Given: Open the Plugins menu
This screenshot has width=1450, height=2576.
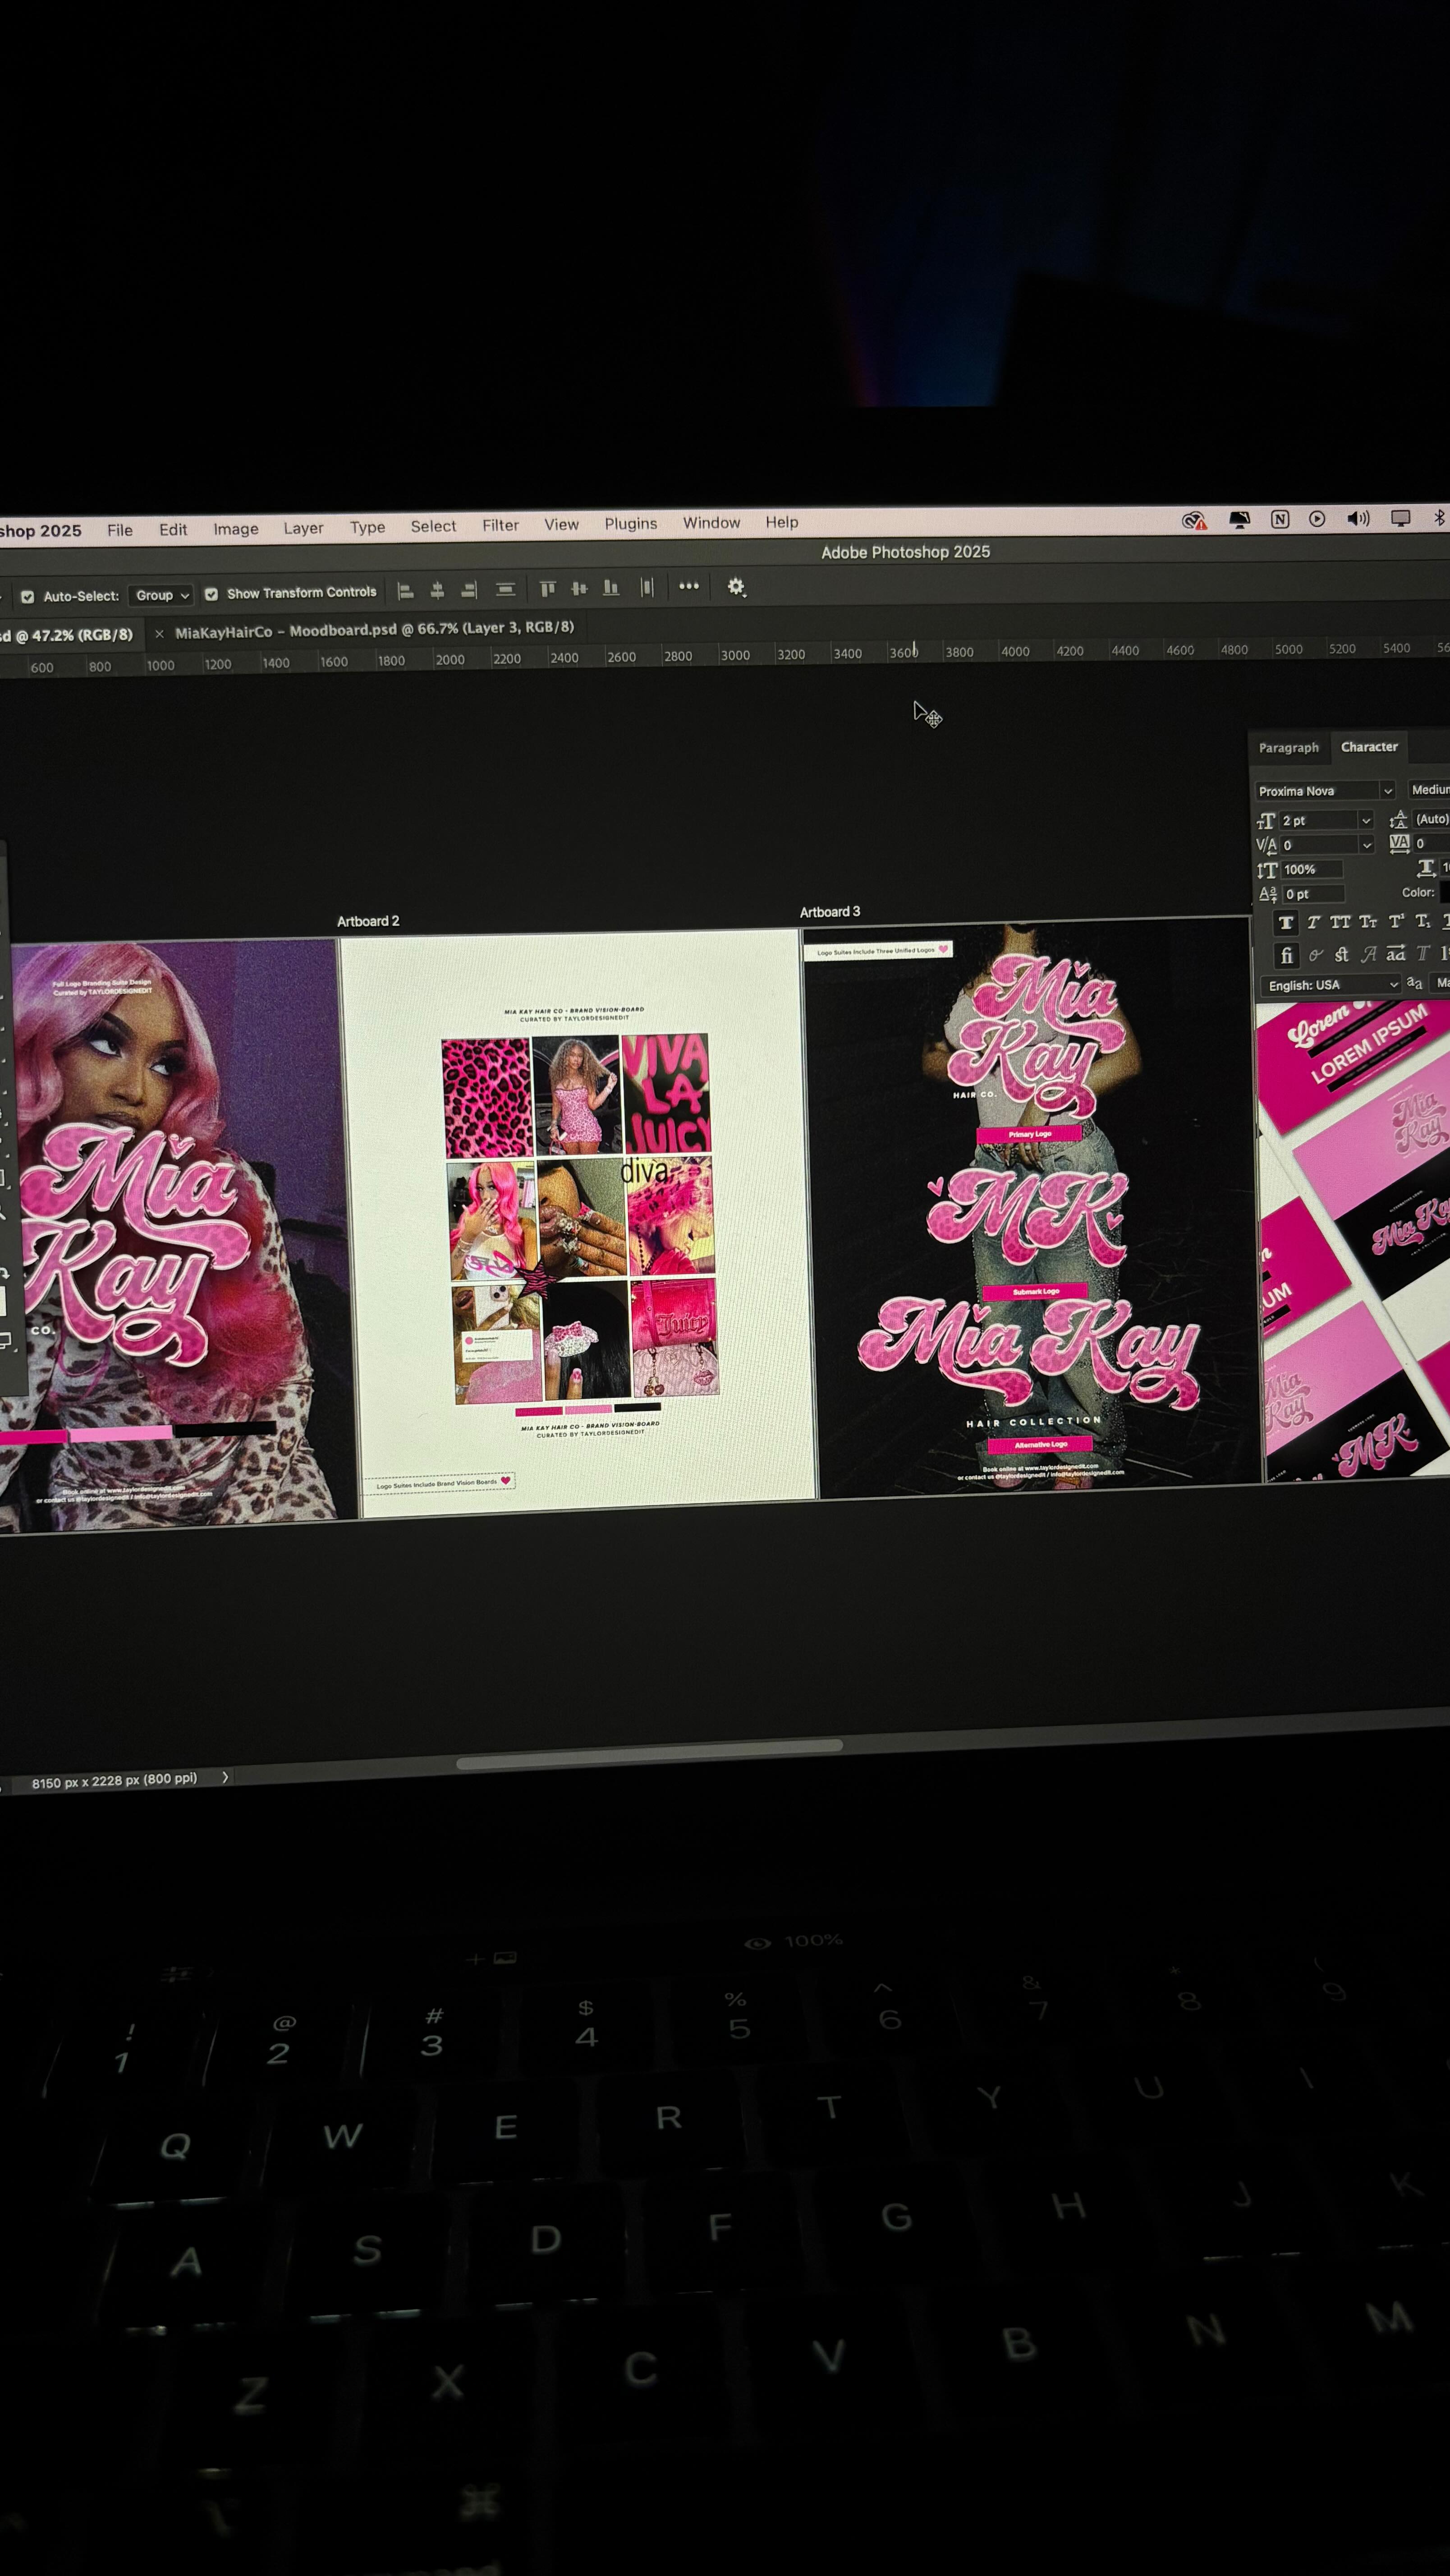Looking at the screenshot, I should click(631, 524).
